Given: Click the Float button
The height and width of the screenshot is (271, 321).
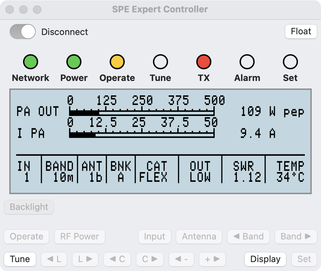Looking at the screenshot, I should 301,32.
